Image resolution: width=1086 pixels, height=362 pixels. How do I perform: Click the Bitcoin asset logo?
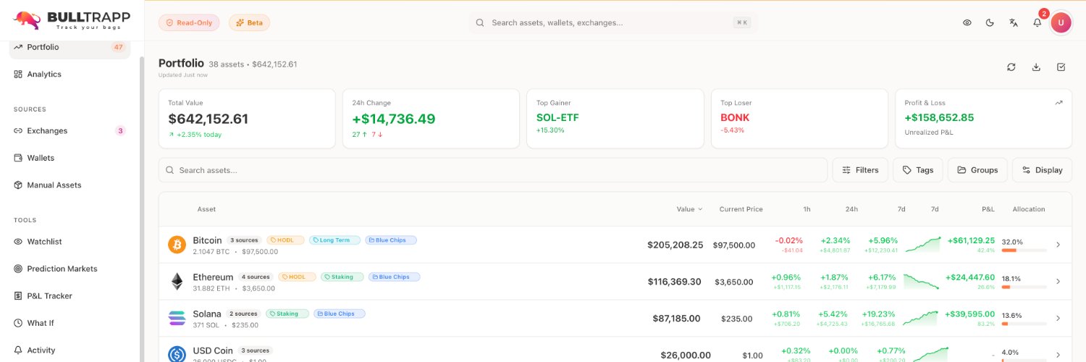[177, 245]
